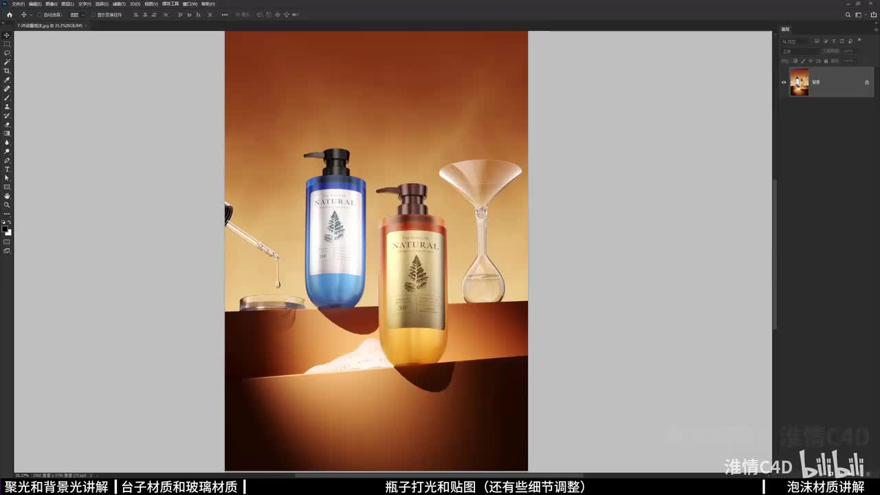The width and height of the screenshot is (880, 495).
Task: Select the Gradient tool
Action: point(7,133)
